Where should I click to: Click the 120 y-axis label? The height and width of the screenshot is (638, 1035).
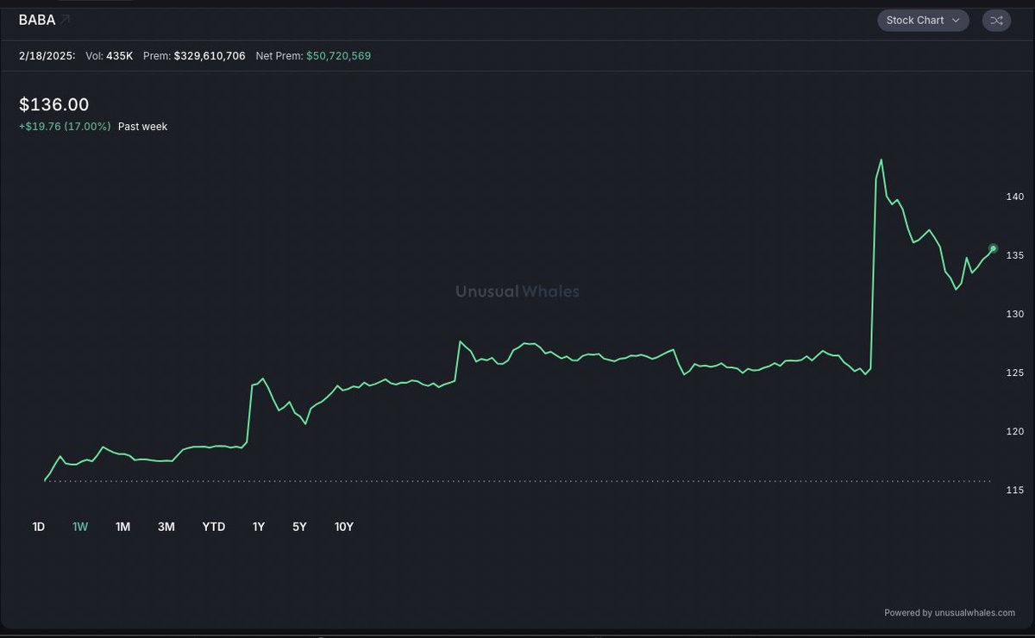coord(1013,431)
